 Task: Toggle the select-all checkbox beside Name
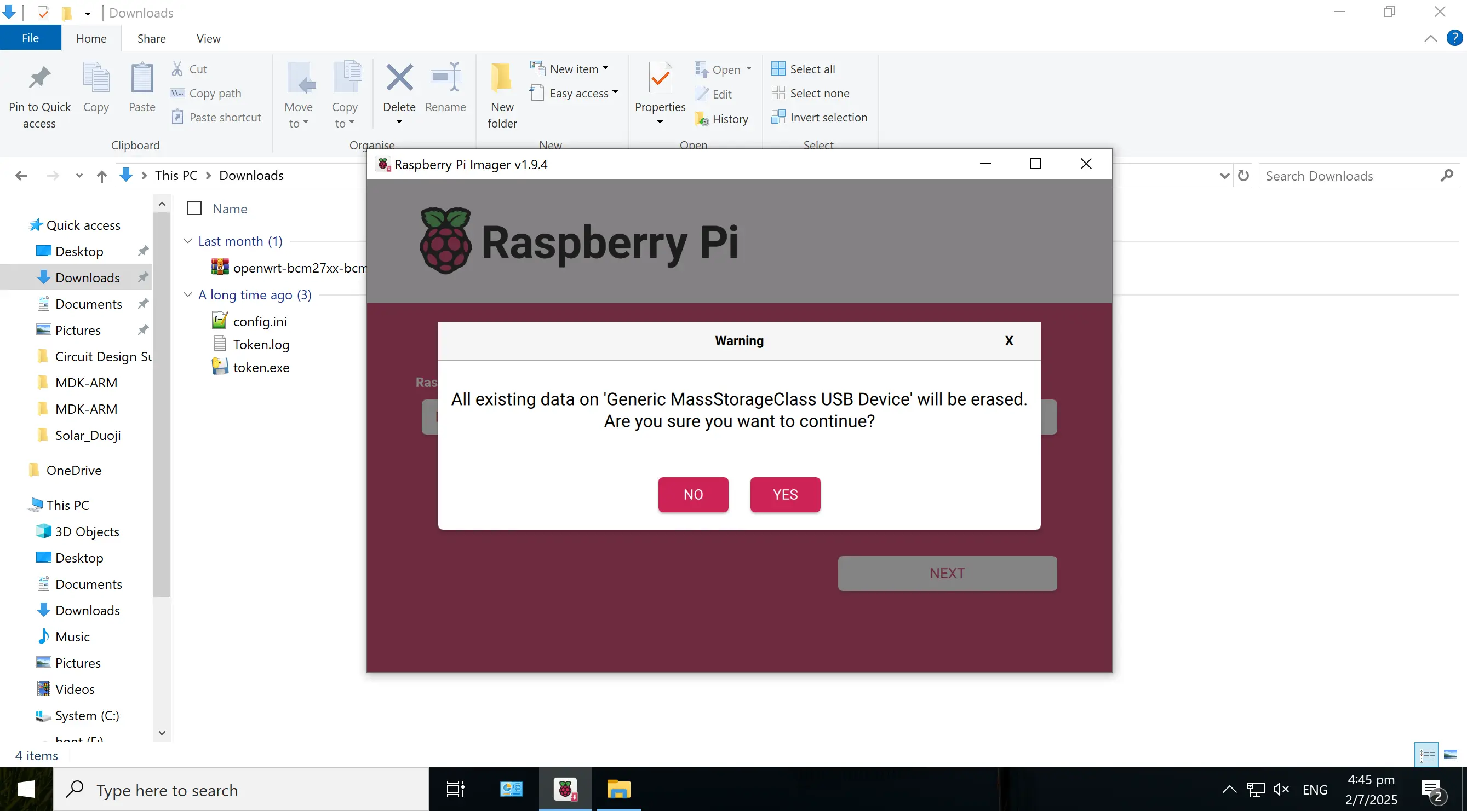(194, 208)
